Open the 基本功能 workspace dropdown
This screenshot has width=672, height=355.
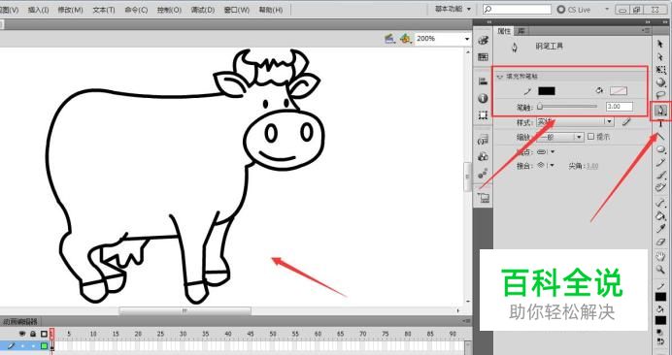click(453, 9)
